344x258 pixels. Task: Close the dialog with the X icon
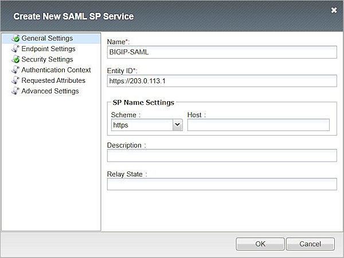334,10
